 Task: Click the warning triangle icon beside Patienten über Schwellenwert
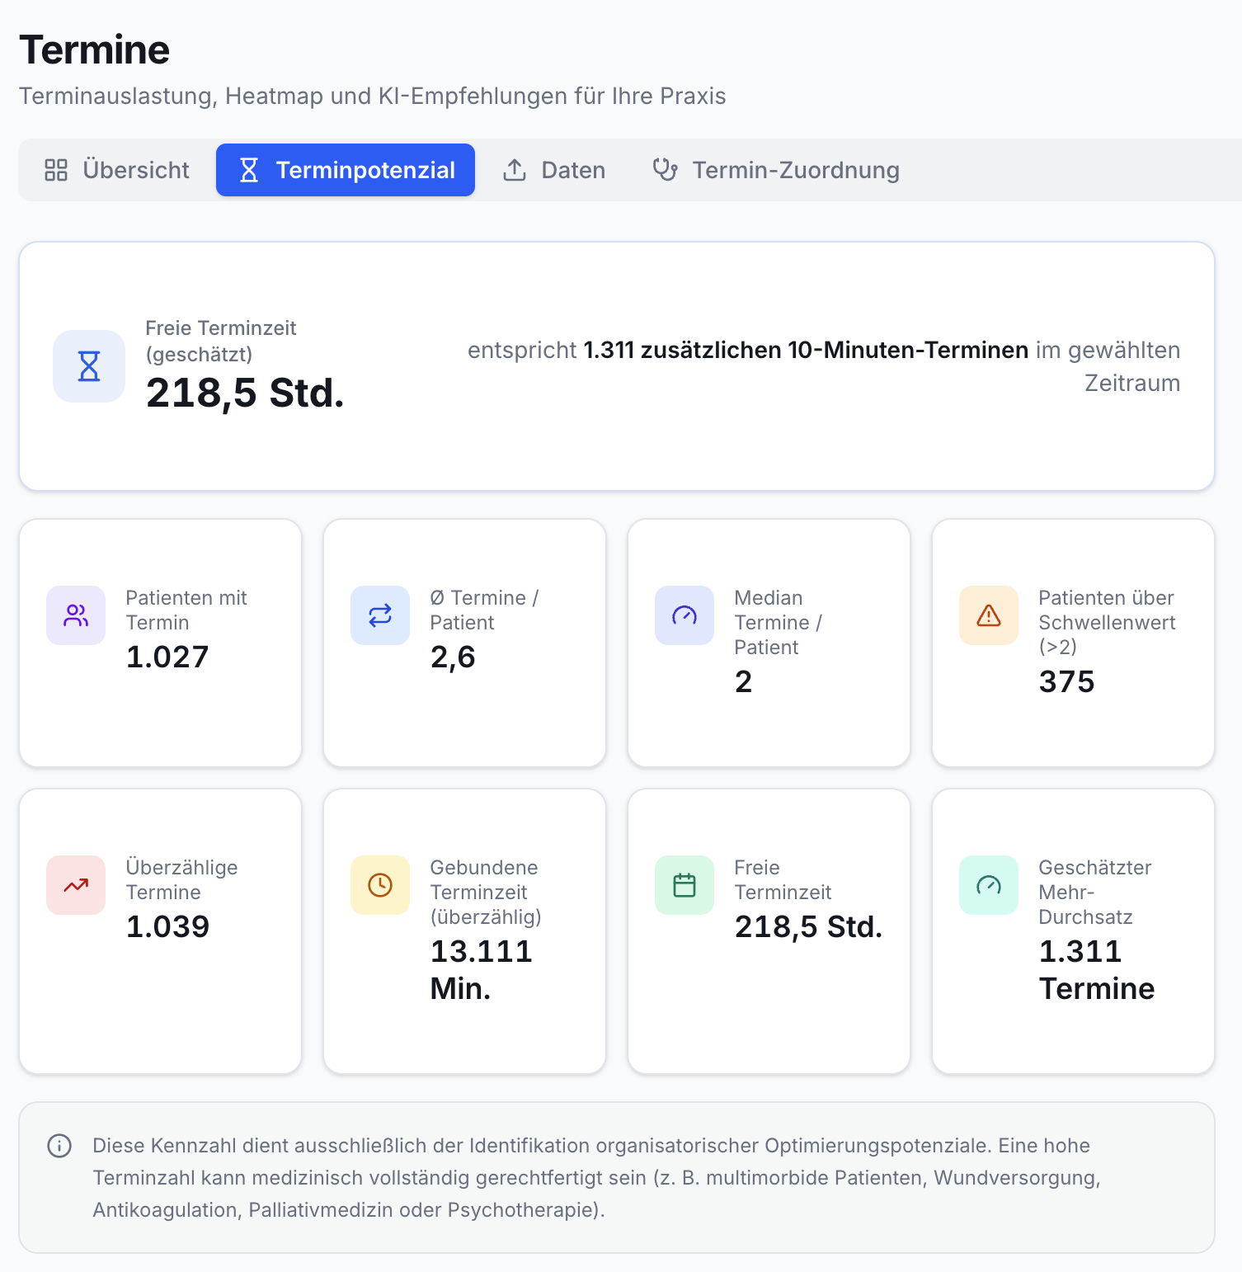(x=989, y=615)
